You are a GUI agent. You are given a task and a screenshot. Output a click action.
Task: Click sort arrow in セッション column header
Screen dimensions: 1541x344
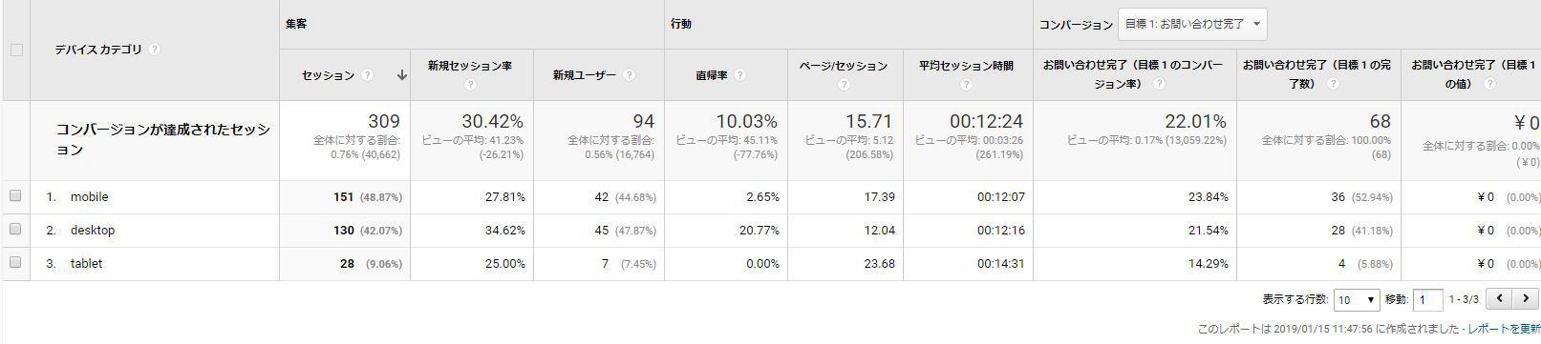tap(402, 75)
